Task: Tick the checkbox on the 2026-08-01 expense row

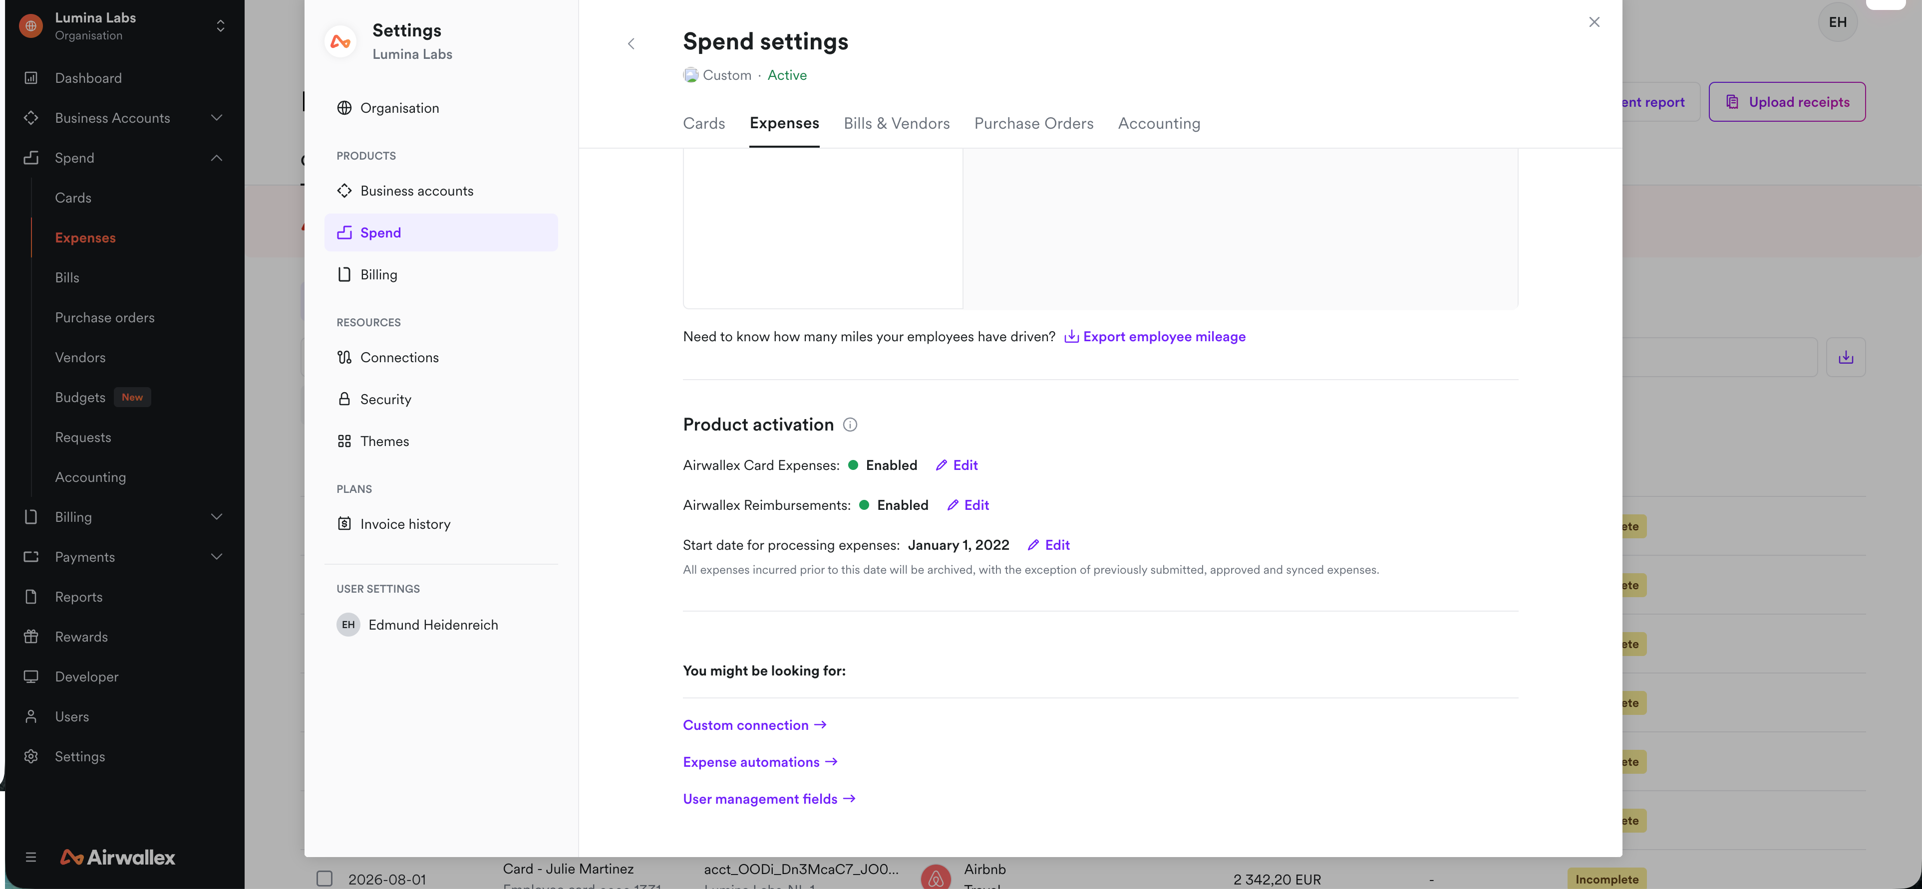Action: 324,879
